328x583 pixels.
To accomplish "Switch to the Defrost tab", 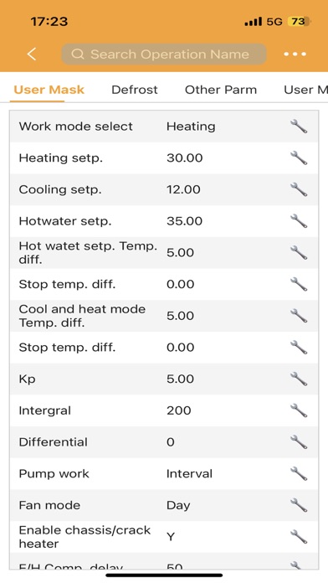I will pyautogui.click(x=135, y=90).
